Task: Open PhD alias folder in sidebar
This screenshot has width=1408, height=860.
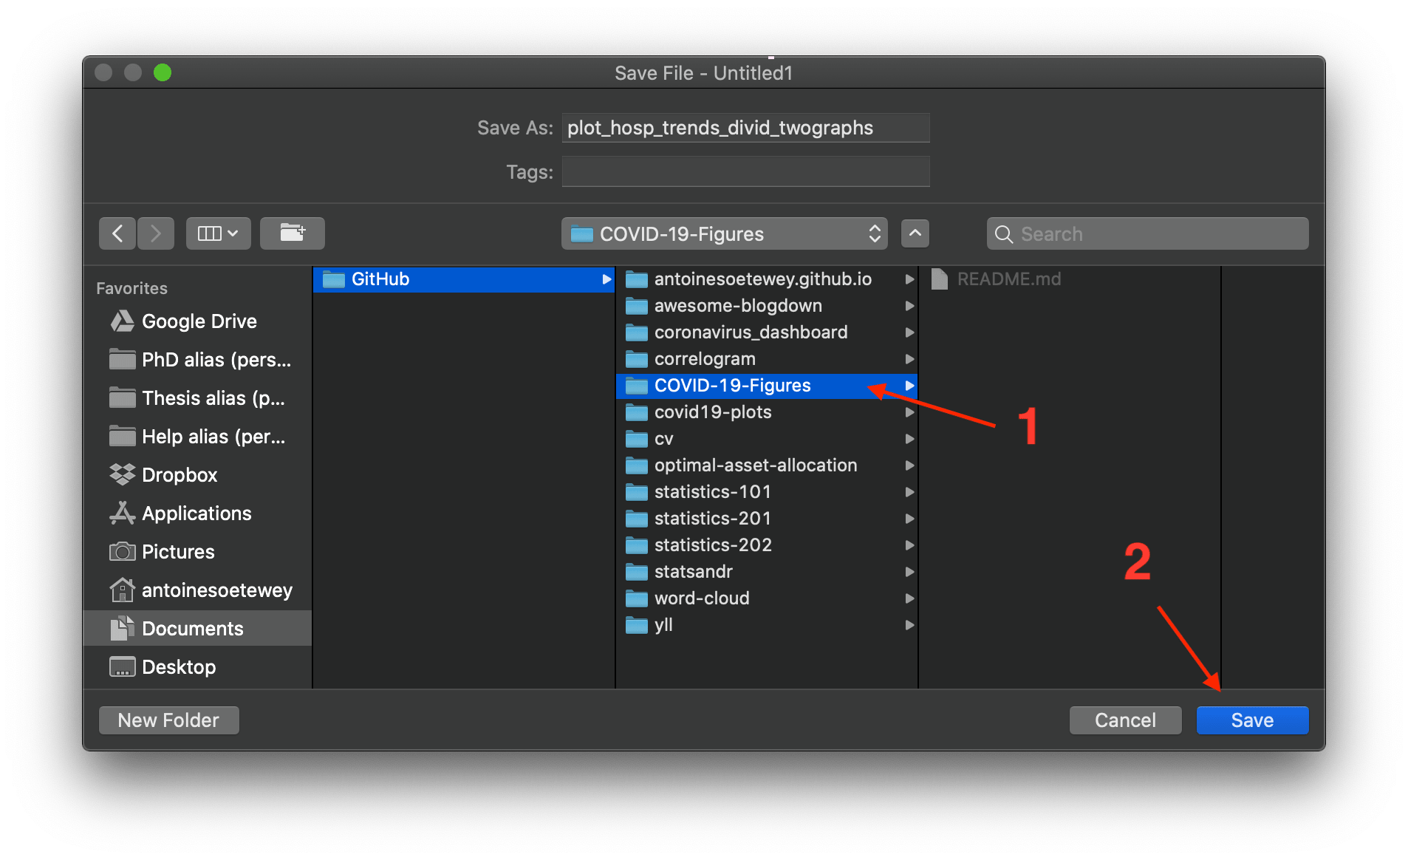Action: tap(198, 360)
